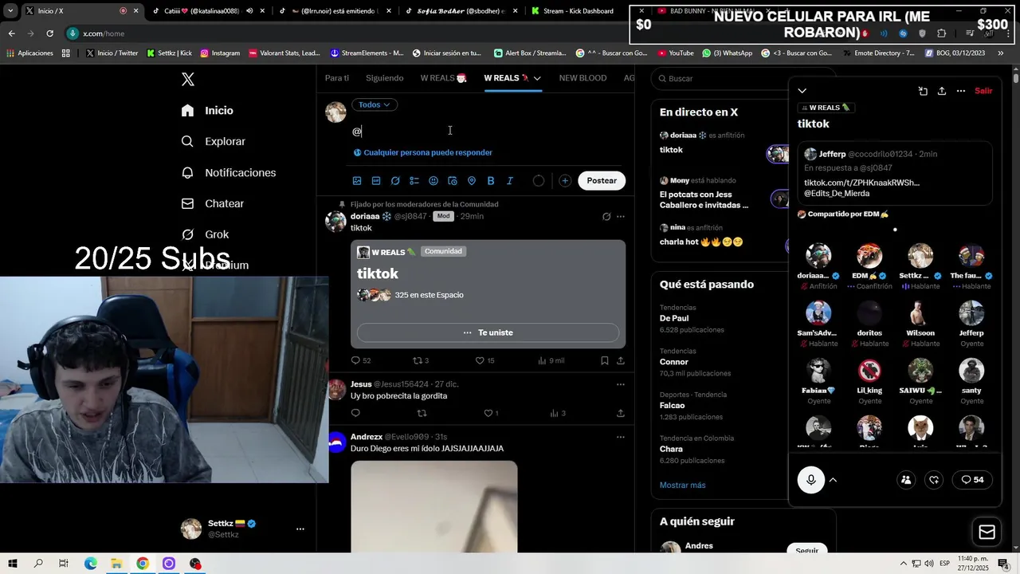Open the W REALS community tag in Space

826,108
